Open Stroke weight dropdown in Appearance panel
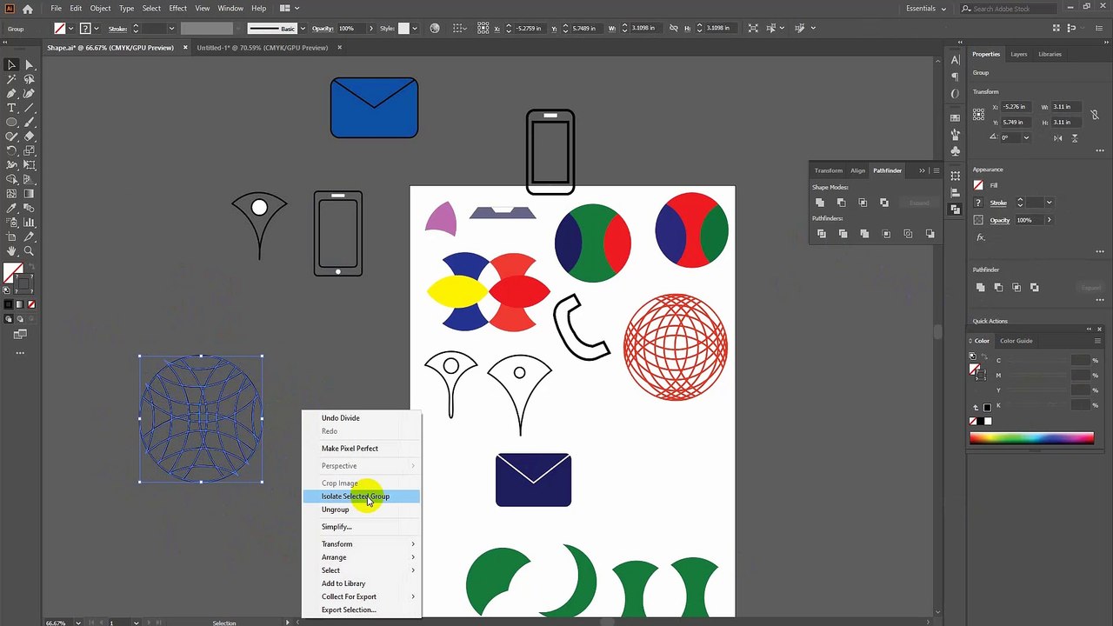1113x626 pixels. tap(1049, 203)
